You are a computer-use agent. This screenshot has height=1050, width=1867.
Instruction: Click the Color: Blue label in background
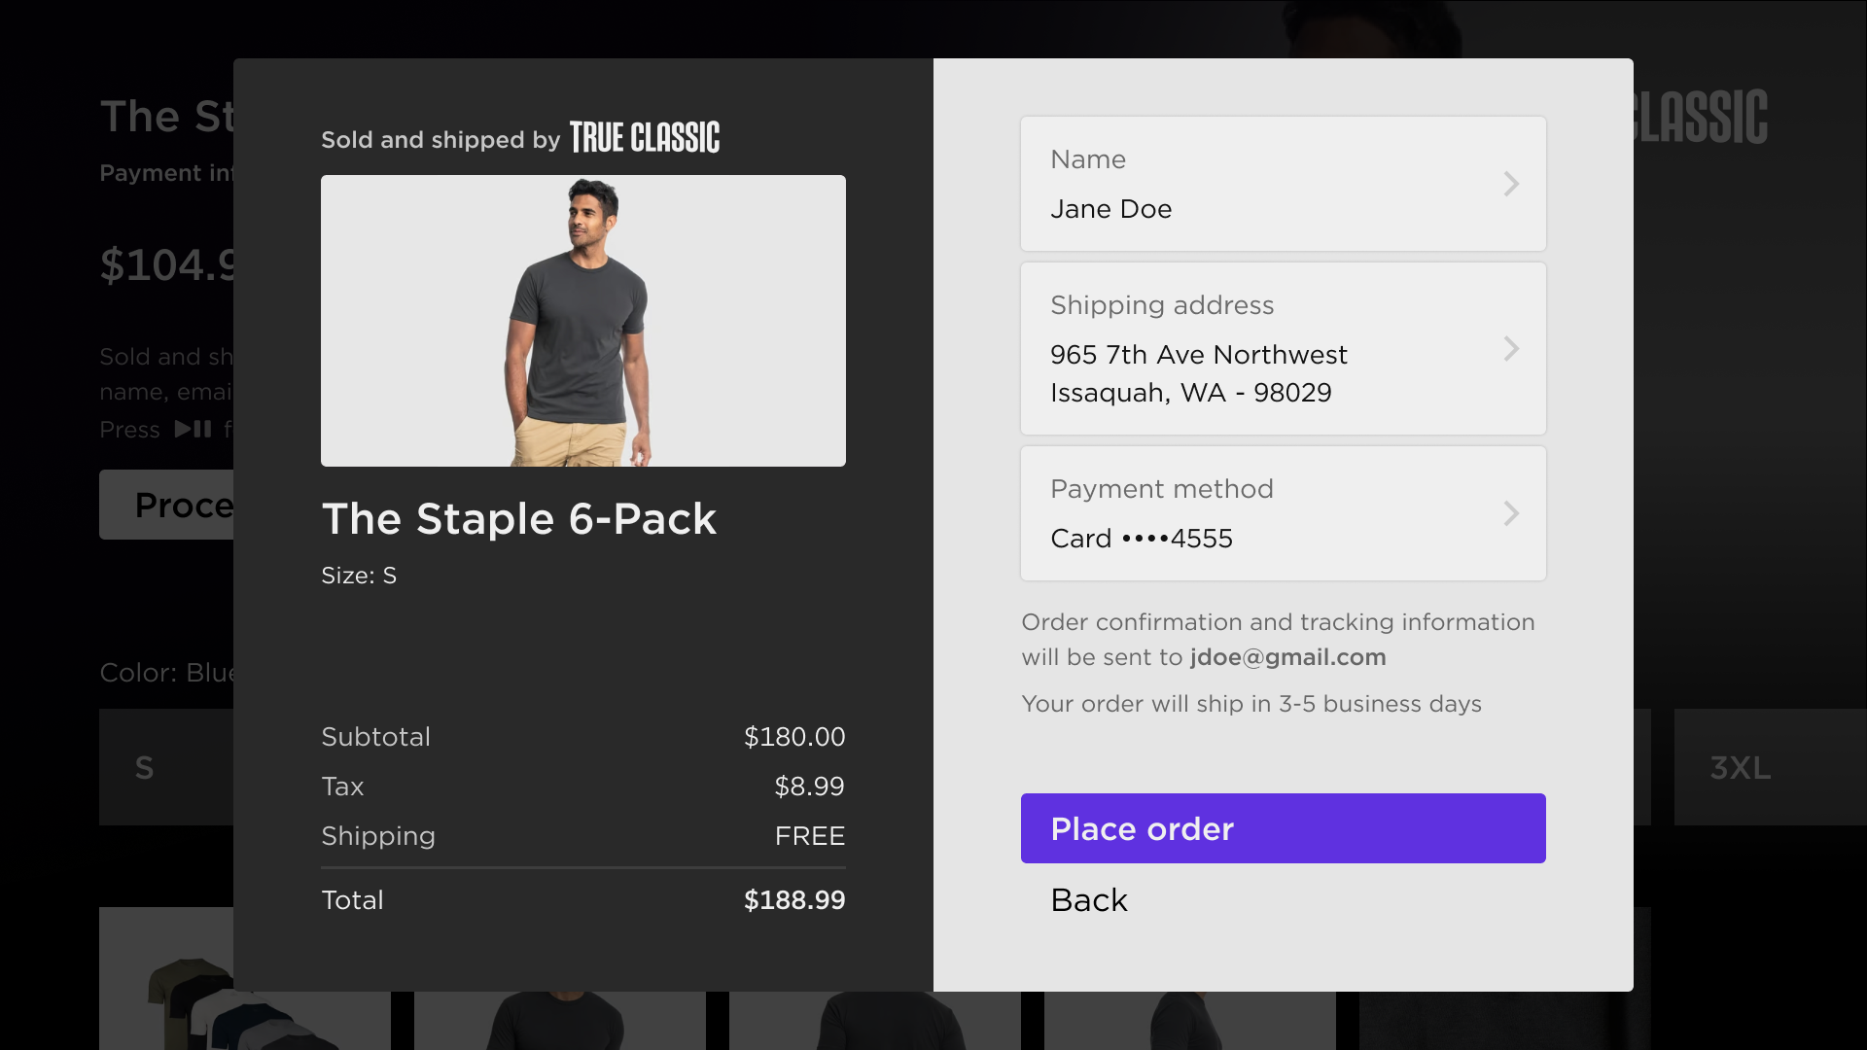(x=166, y=673)
